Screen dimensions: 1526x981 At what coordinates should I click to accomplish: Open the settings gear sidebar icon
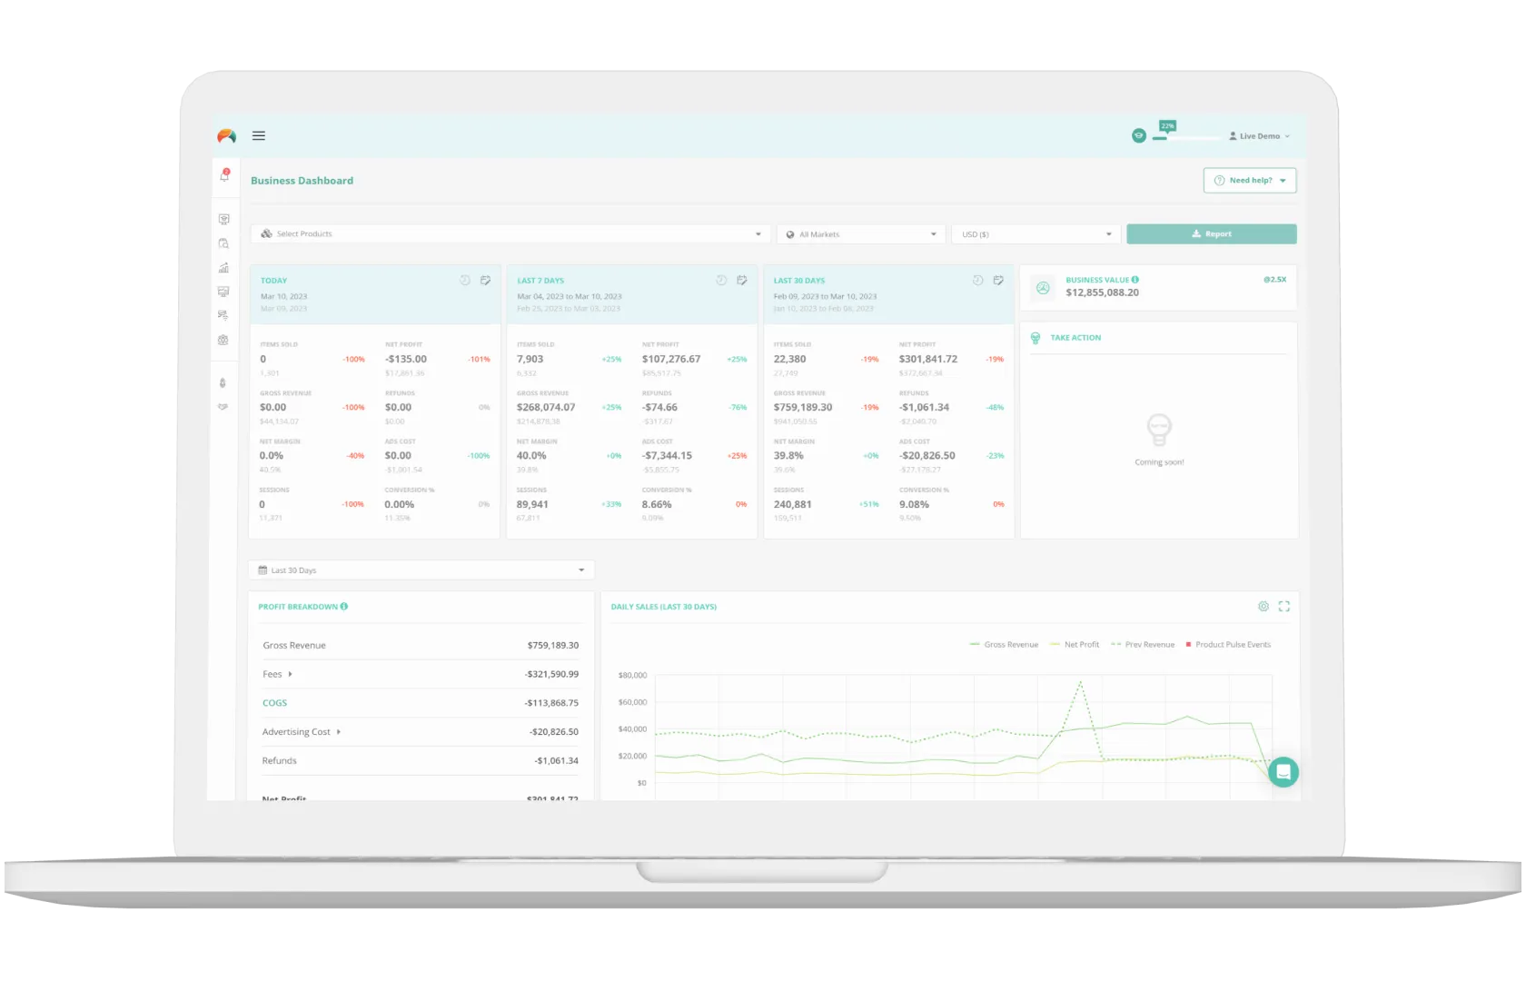(x=223, y=340)
